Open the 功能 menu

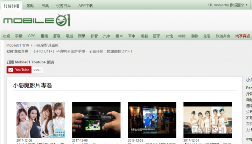point(6,36)
